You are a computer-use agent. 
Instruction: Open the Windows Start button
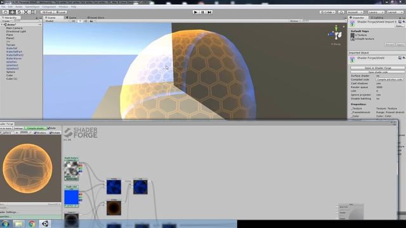pyautogui.click(x=6, y=224)
